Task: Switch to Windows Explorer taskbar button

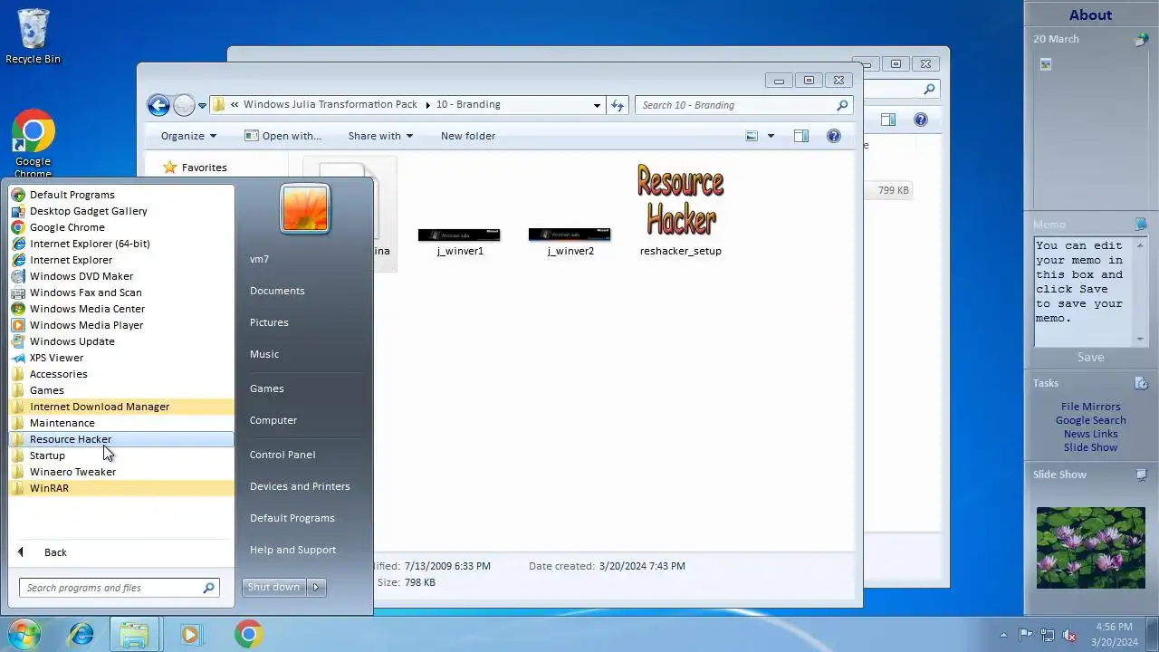Action: coord(134,635)
